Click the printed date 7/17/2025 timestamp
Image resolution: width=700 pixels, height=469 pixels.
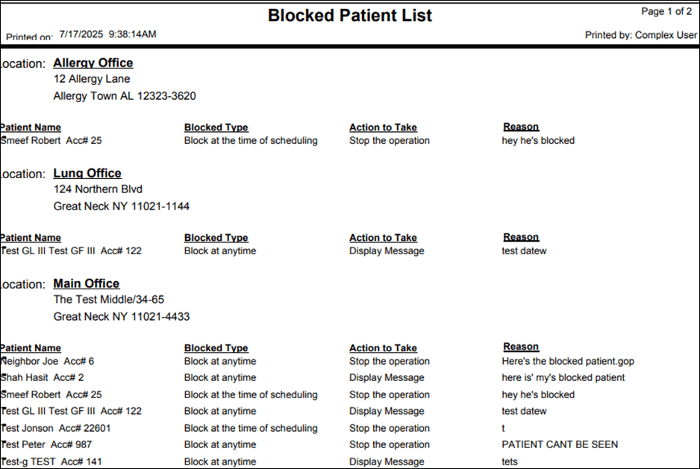pyautogui.click(x=107, y=35)
